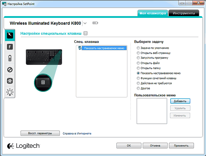
Task: Select Другое radio button
Action: pyautogui.click(x=138, y=88)
